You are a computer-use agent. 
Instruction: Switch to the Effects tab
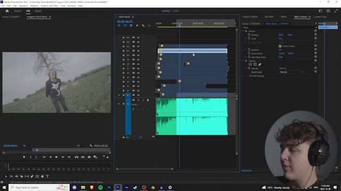pos(283,17)
